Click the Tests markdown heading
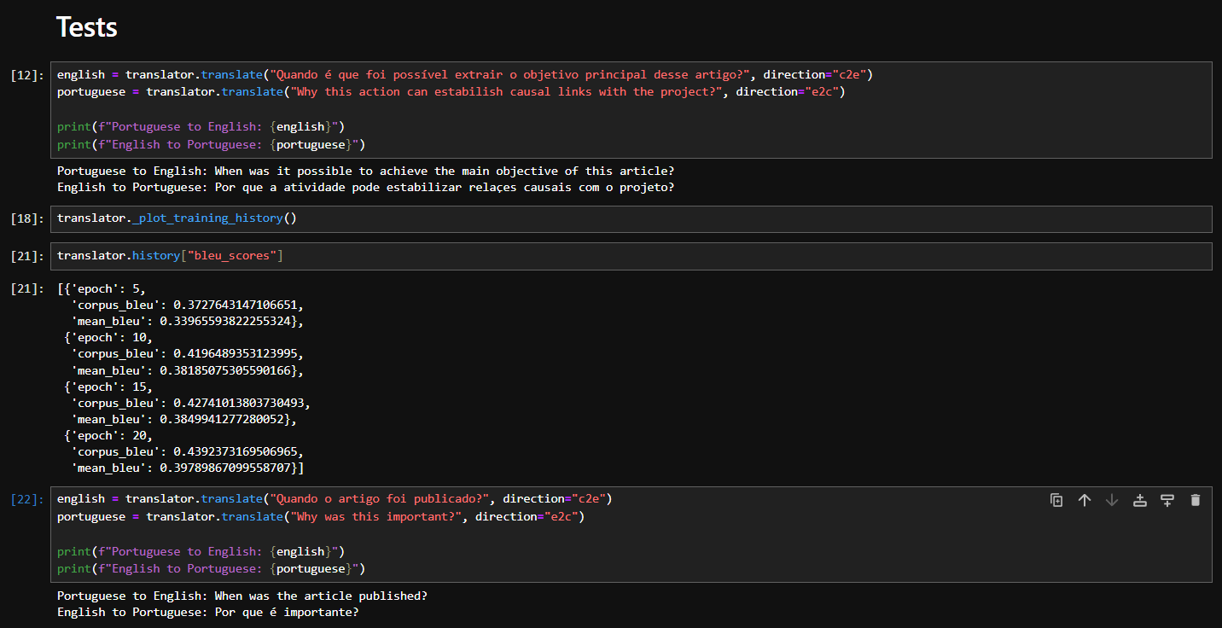 coord(87,27)
